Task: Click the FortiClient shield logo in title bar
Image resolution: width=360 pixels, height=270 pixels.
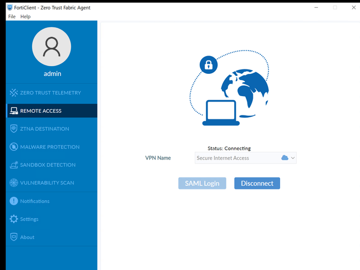Action: (x=10, y=8)
